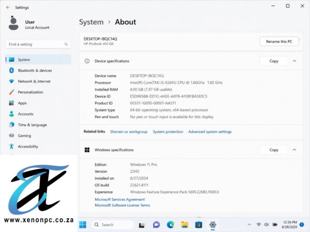Click the Windows specifications logo icon
The image size is (310, 232).
point(87,150)
